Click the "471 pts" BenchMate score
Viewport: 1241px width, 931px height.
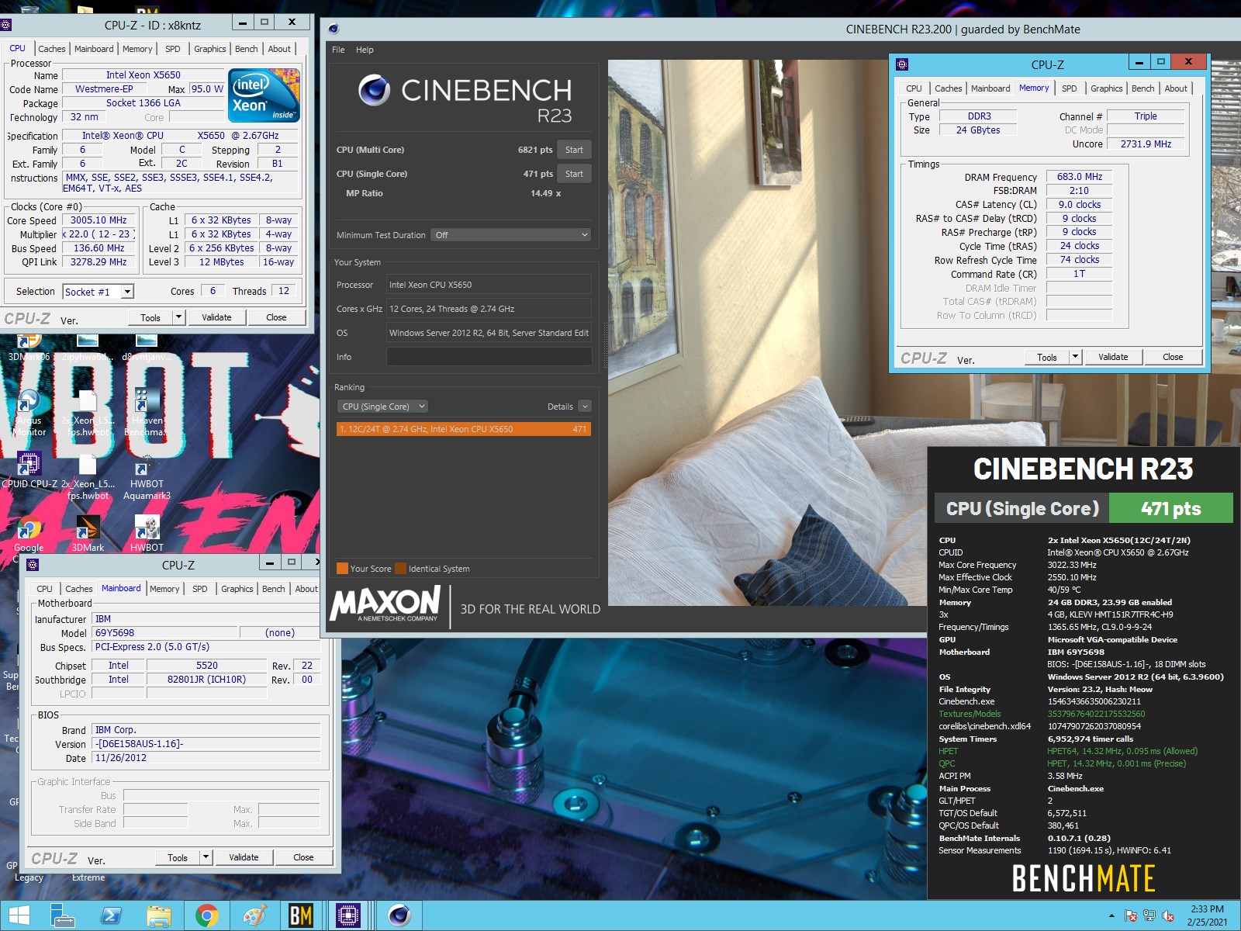pos(1170,509)
